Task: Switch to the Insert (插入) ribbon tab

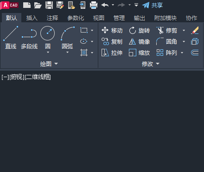Action: click(x=32, y=18)
